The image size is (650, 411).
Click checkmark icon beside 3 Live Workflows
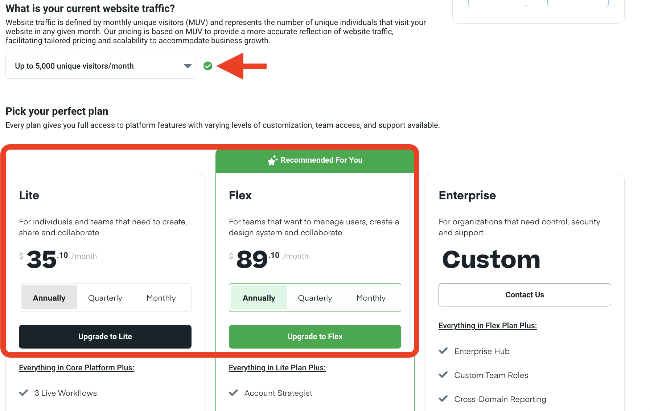coord(24,393)
